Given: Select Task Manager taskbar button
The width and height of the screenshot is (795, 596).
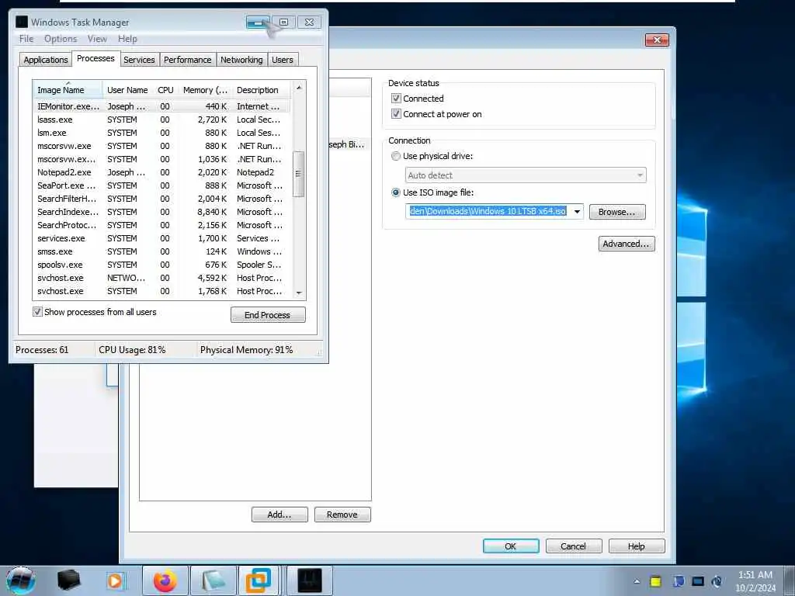Looking at the screenshot, I should coord(309,580).
